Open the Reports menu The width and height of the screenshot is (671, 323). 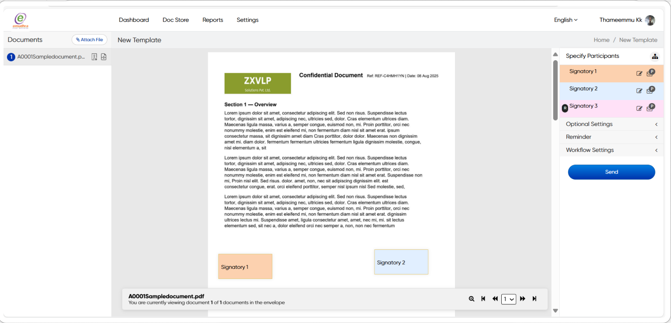pos(213,20)
